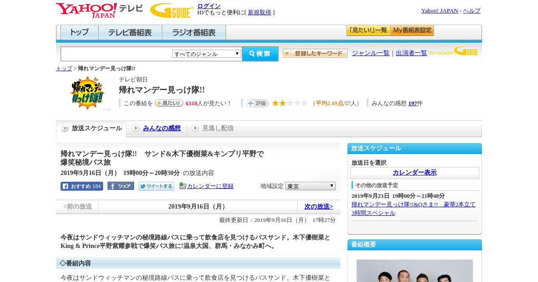Screen dimensions: 538x282
Task: Click the 評価 rating button
Action: (x=257, y=103)
